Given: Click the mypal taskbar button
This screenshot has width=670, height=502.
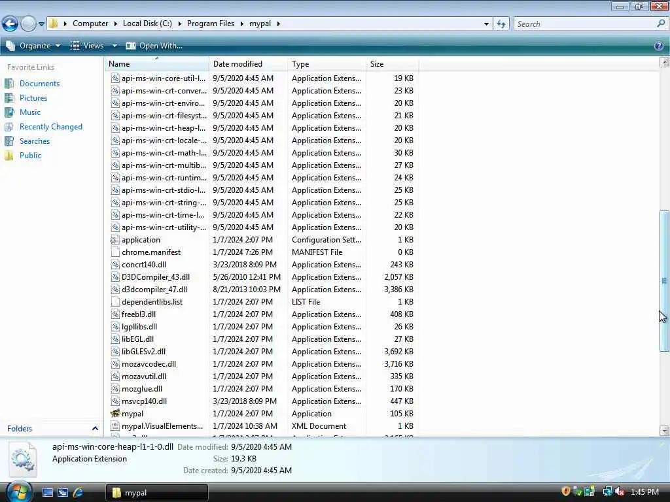Looking at the screenshot, I should pyautogui.click(x=157, y=493).
